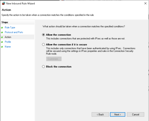Click the 'Action' page heading
The width and height of the screenshot is (149, 121).
[x=6, y=10]
